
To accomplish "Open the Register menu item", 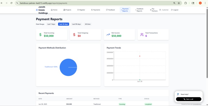I will [x=81, y=10].
